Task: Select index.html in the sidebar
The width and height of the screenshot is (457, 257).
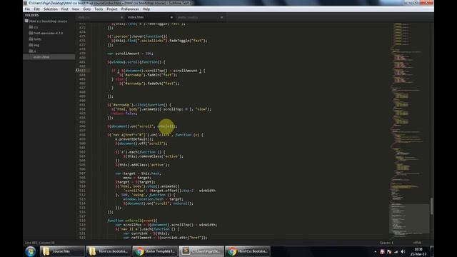Action: pyautogui.click(x=49, y=57)
